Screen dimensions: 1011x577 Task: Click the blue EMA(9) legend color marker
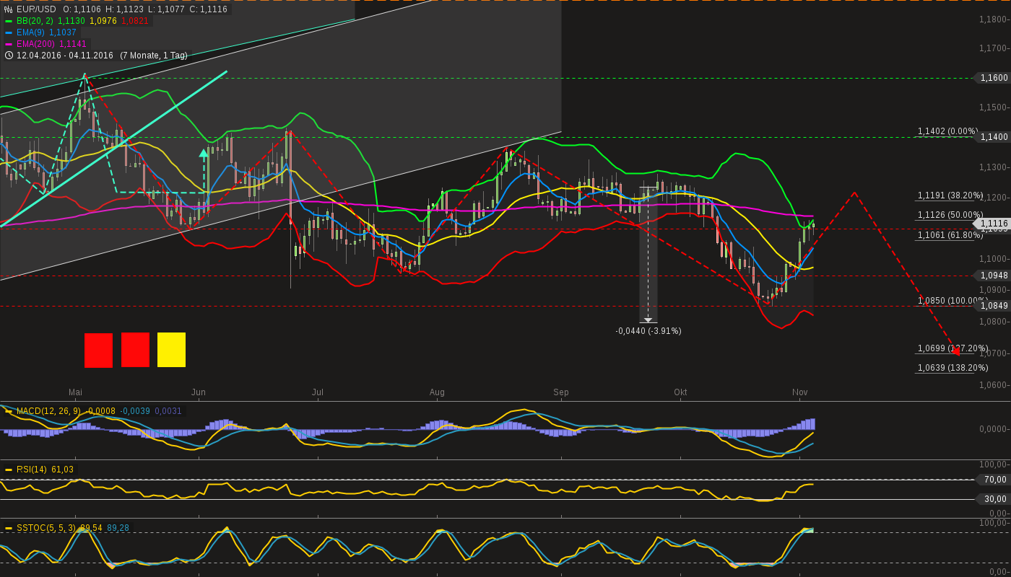[9, 32]
